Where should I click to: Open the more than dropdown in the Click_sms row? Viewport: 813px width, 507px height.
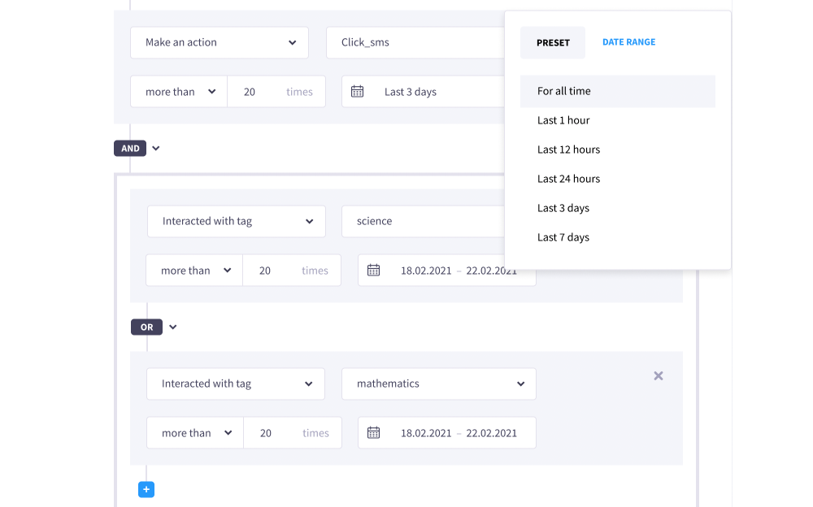point(179,92)
